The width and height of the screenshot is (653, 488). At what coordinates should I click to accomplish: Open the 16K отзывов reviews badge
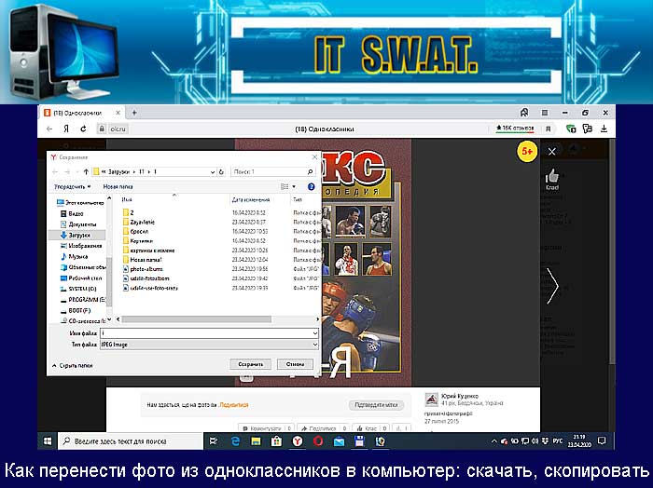tap(515, 129)
